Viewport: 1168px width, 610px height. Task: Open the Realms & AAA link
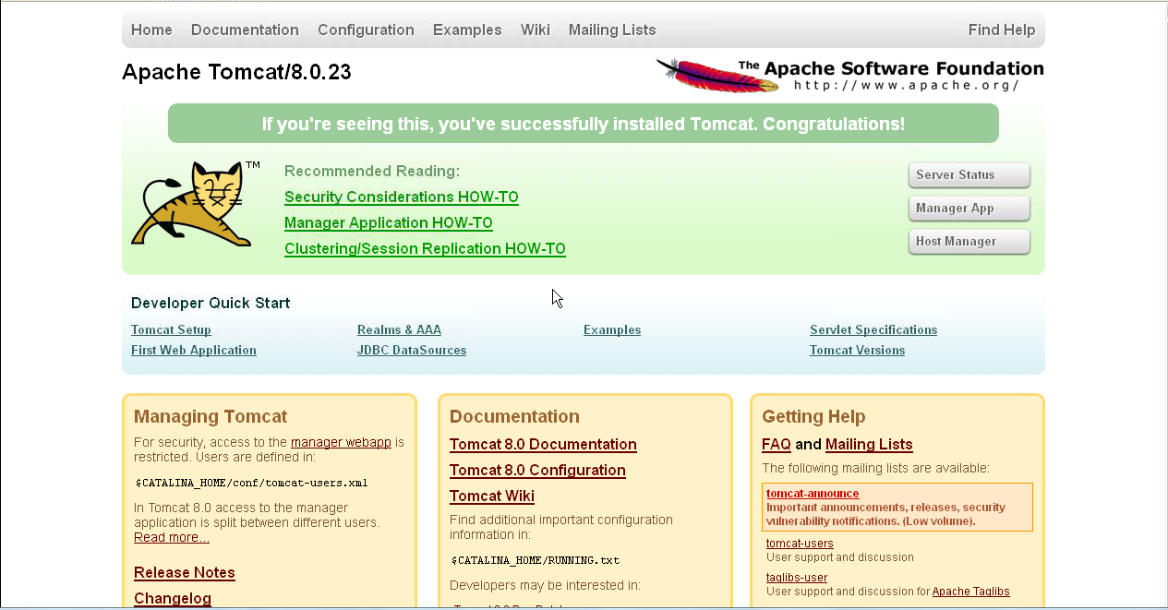(x=399, y=329)
